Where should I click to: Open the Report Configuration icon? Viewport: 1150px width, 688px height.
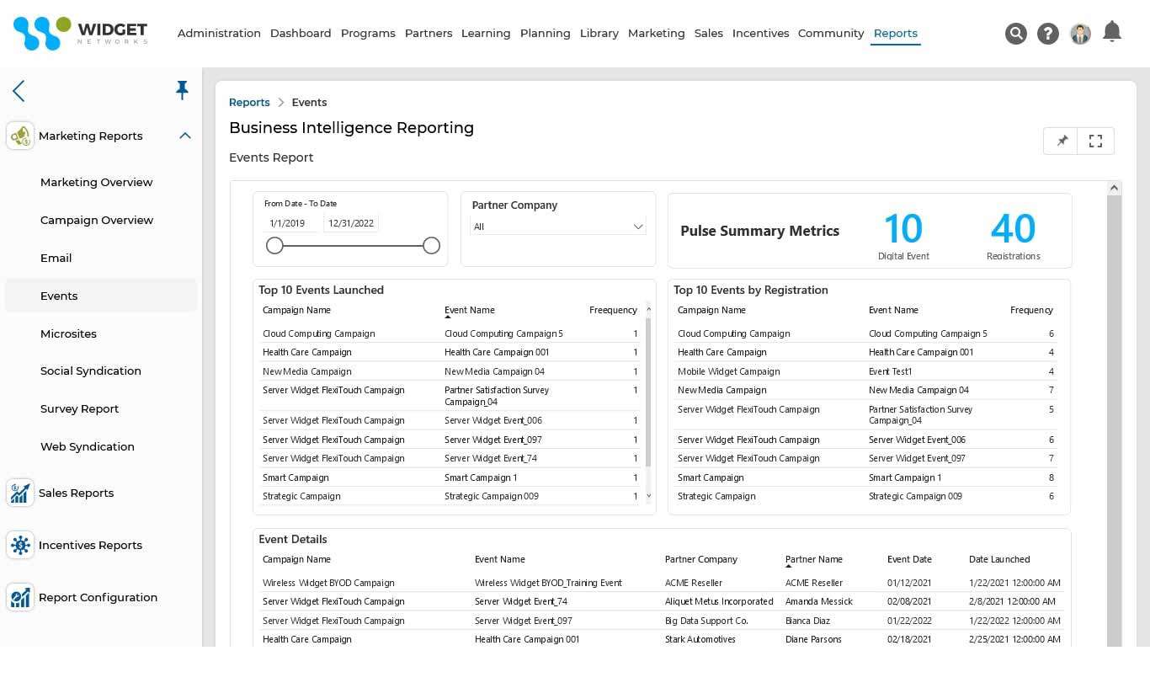(20, 597)
